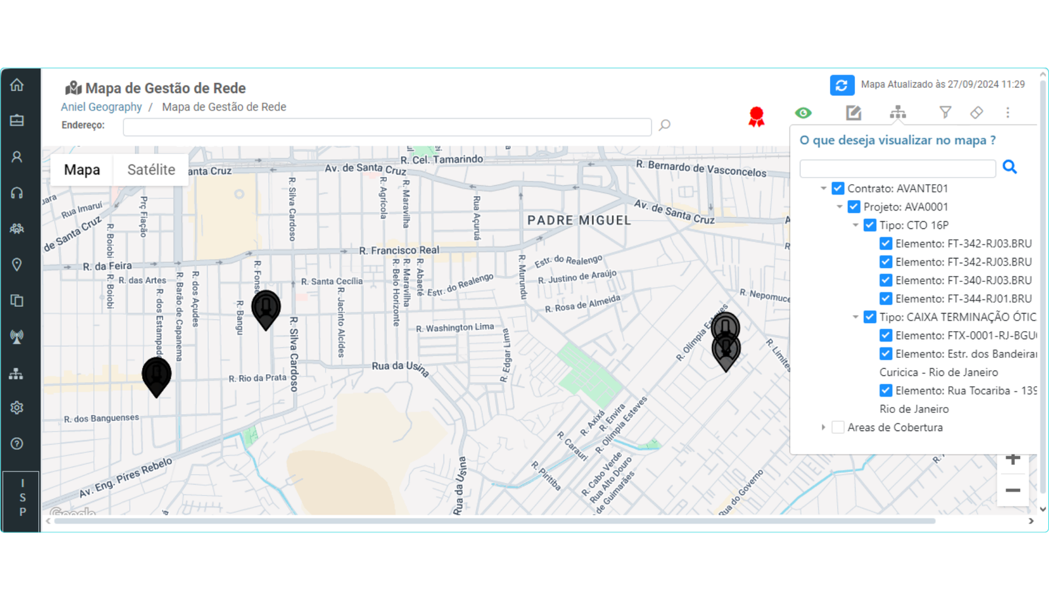This screenshot has height=590, width=1049.
Task: Expand the Areas de Cobertura node
Action: [823, 427]
